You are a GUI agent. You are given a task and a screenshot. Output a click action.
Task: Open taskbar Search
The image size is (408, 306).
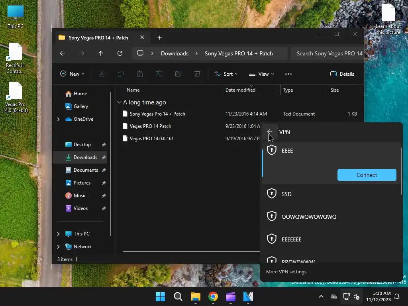click(178, 296)
